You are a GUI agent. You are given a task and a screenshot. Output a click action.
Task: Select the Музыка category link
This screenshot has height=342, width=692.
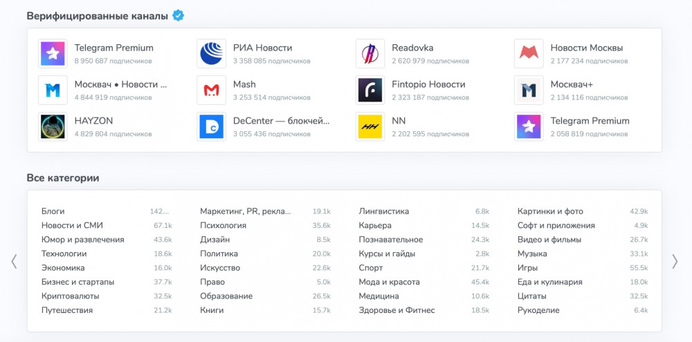(x=532, y=254)
